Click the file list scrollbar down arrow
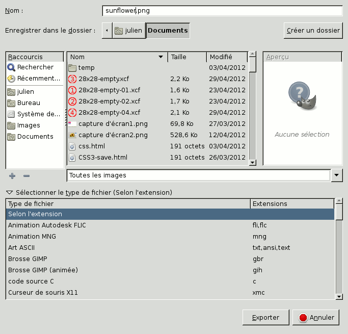Image resolution: width=348 pixels, height=334 pixels. 252,162
